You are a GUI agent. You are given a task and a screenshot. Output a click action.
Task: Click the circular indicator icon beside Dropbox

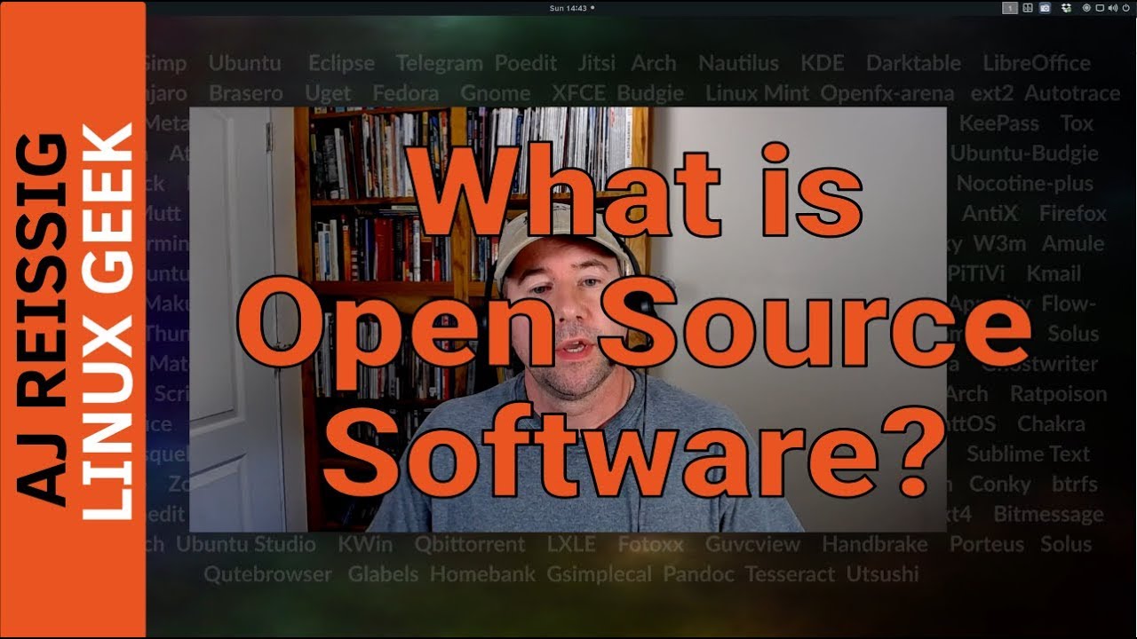click(1086, 8)
